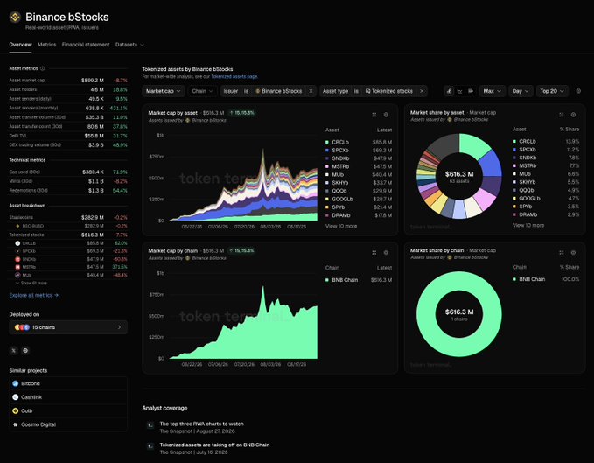This screenshot has width=594, height=463.
Task: Click the Binance bStocks logo icon
Action: pyautogui.click(x=15, y=17)
